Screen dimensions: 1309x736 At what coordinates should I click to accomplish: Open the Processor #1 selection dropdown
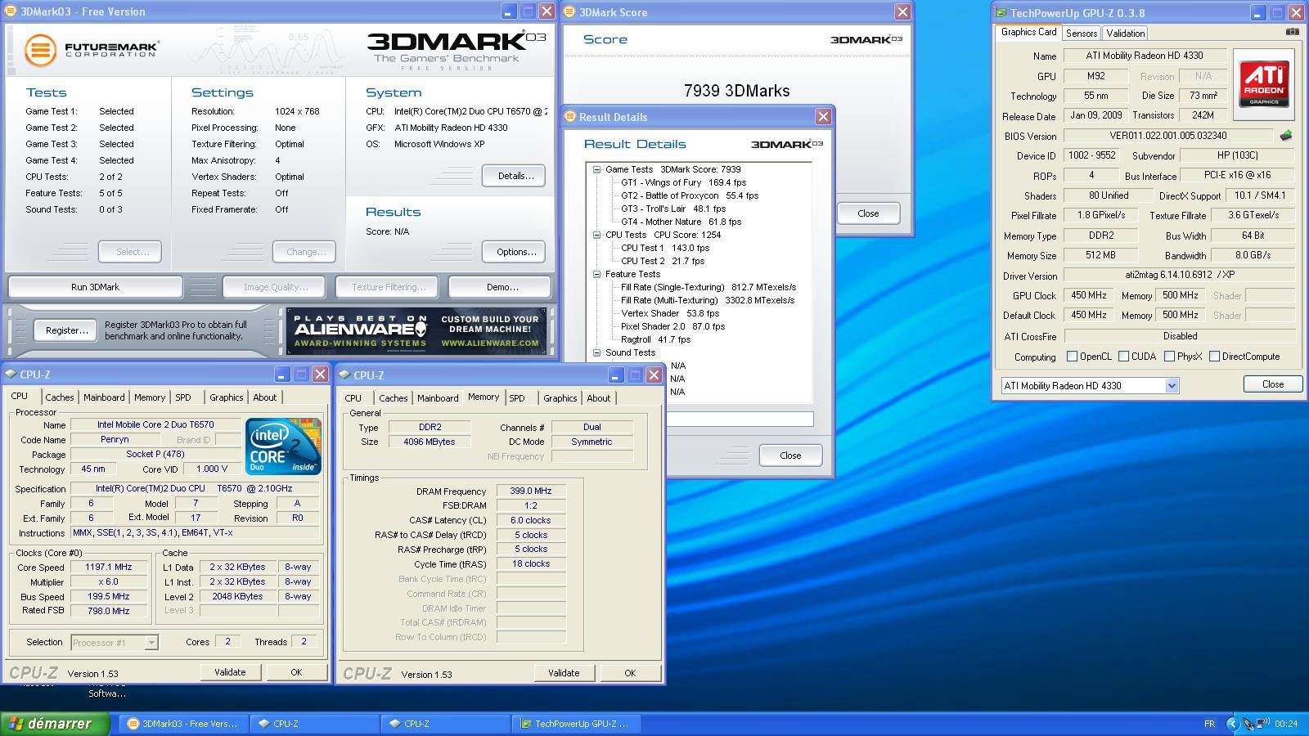coord(151,643)
